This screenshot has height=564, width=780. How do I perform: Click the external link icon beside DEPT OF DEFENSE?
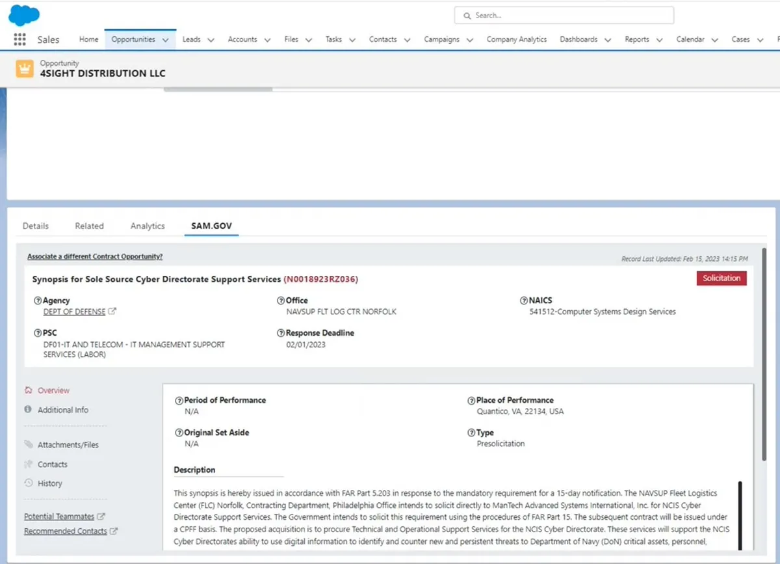pos(112,312)
